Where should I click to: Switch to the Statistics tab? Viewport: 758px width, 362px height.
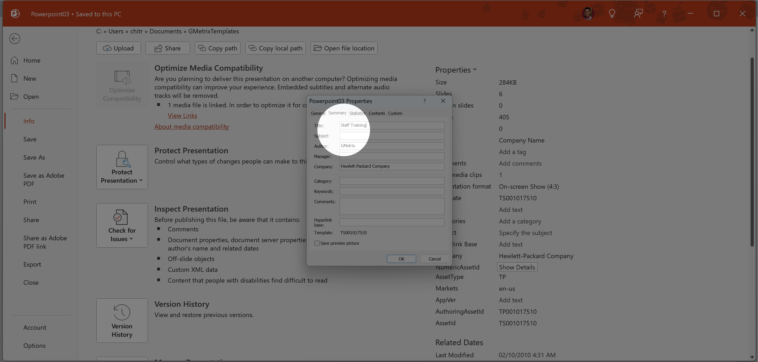357,113
